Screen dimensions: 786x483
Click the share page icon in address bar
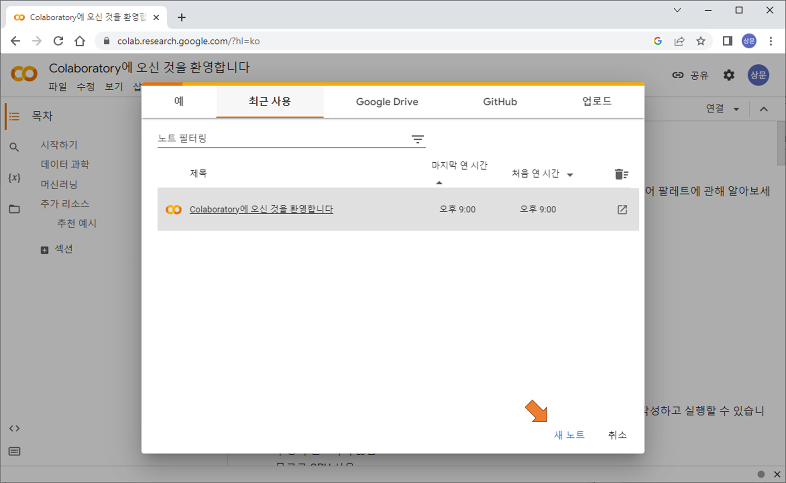(679, 41)
